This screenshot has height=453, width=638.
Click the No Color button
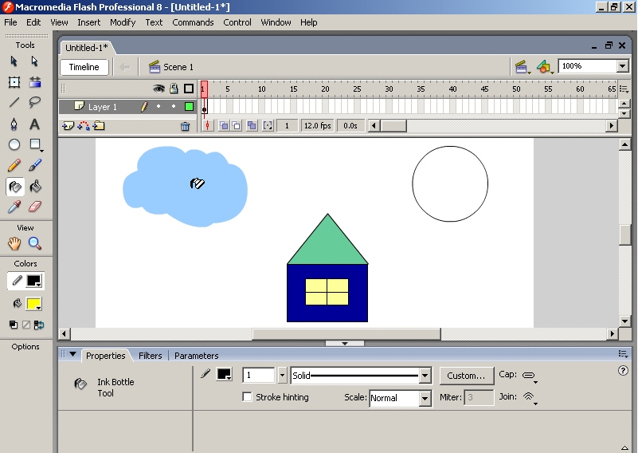(x=26, y=325)
